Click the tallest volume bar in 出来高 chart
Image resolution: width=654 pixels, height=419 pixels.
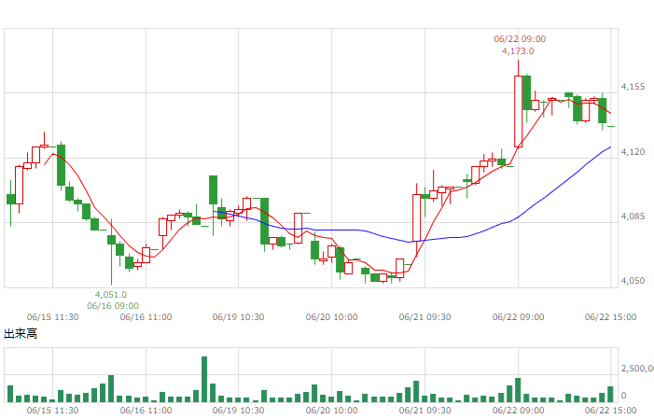point(204,380)
